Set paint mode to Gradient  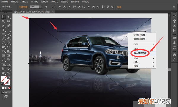coord(6,88)
